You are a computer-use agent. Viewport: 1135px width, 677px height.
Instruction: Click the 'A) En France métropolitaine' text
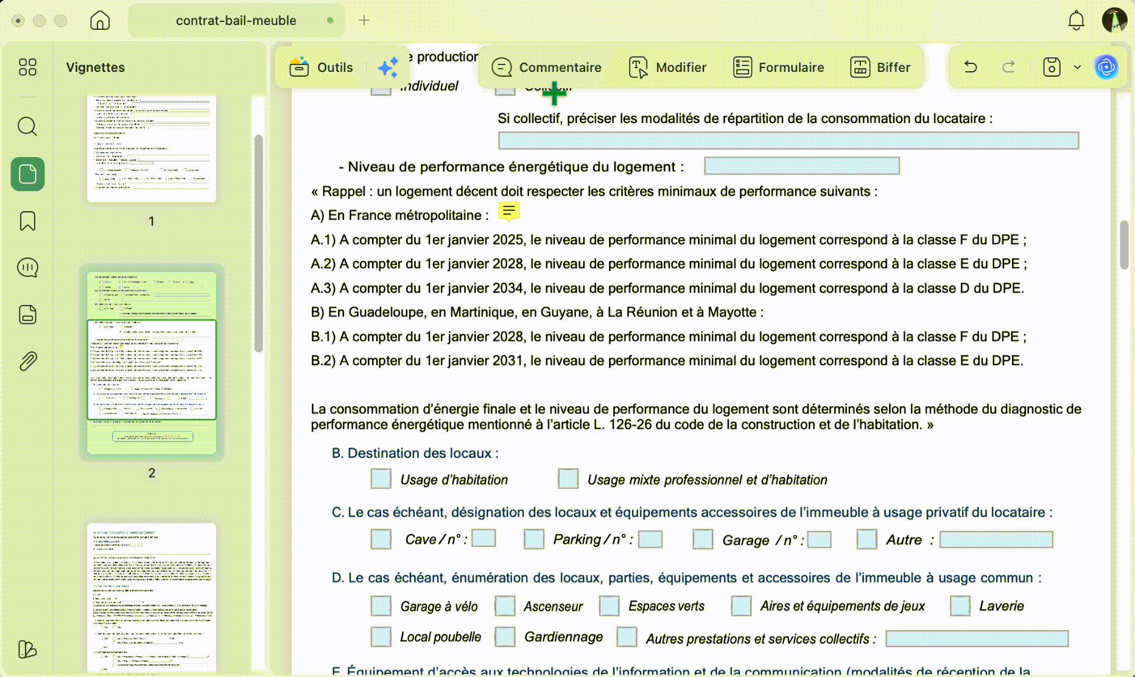coord(399,215)
